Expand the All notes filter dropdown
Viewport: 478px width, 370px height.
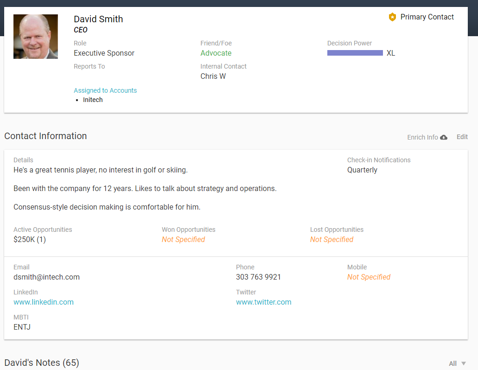click(457, 364)
